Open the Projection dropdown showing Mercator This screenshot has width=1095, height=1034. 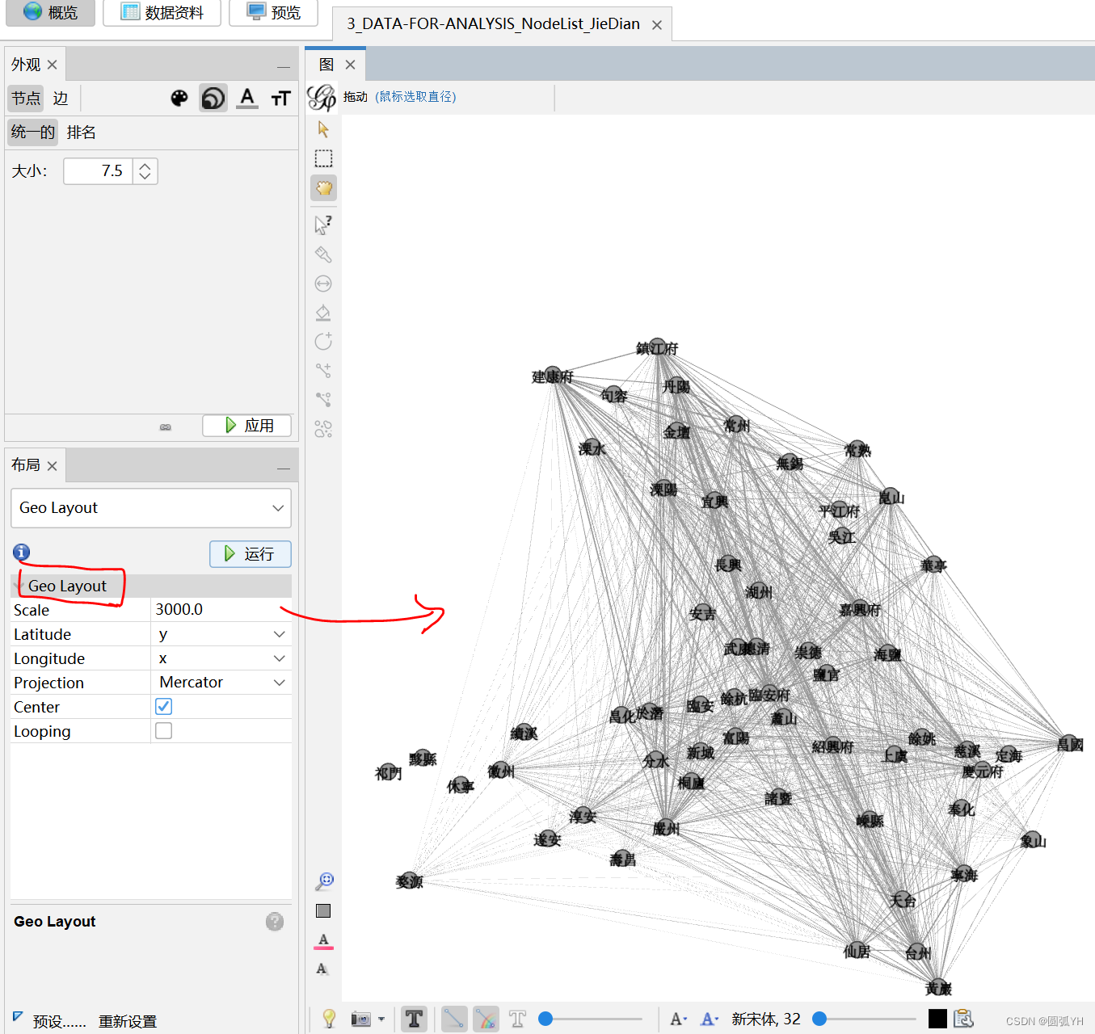point(221,682)
